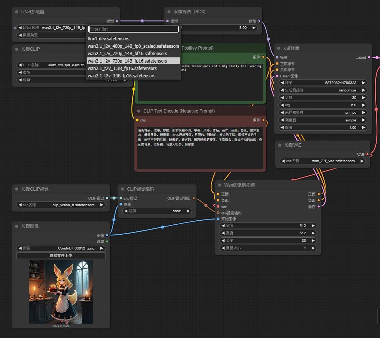Click the Filter list search field

pyautogui.click(x=133, y=29)
